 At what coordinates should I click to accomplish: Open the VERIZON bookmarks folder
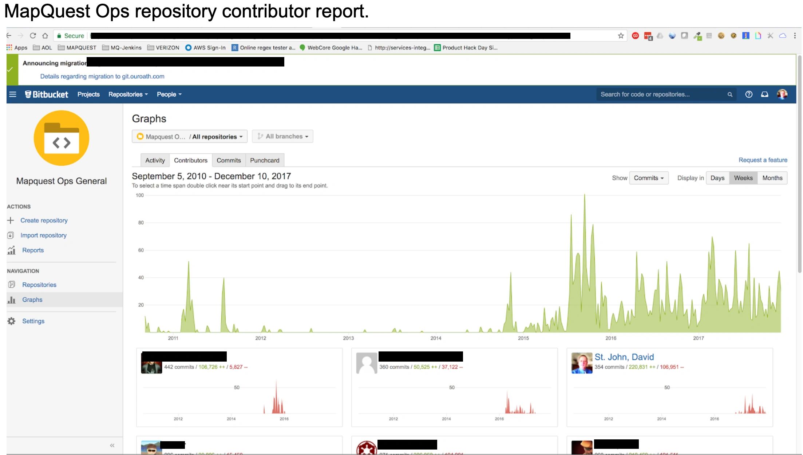coord(163,48)
